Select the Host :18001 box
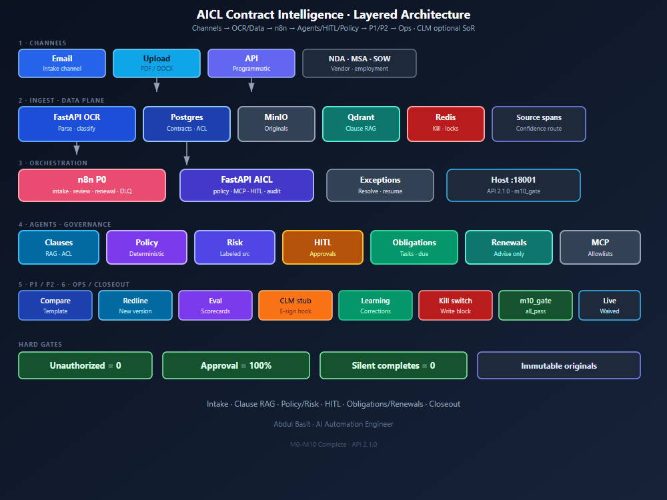 coord(514,185)
